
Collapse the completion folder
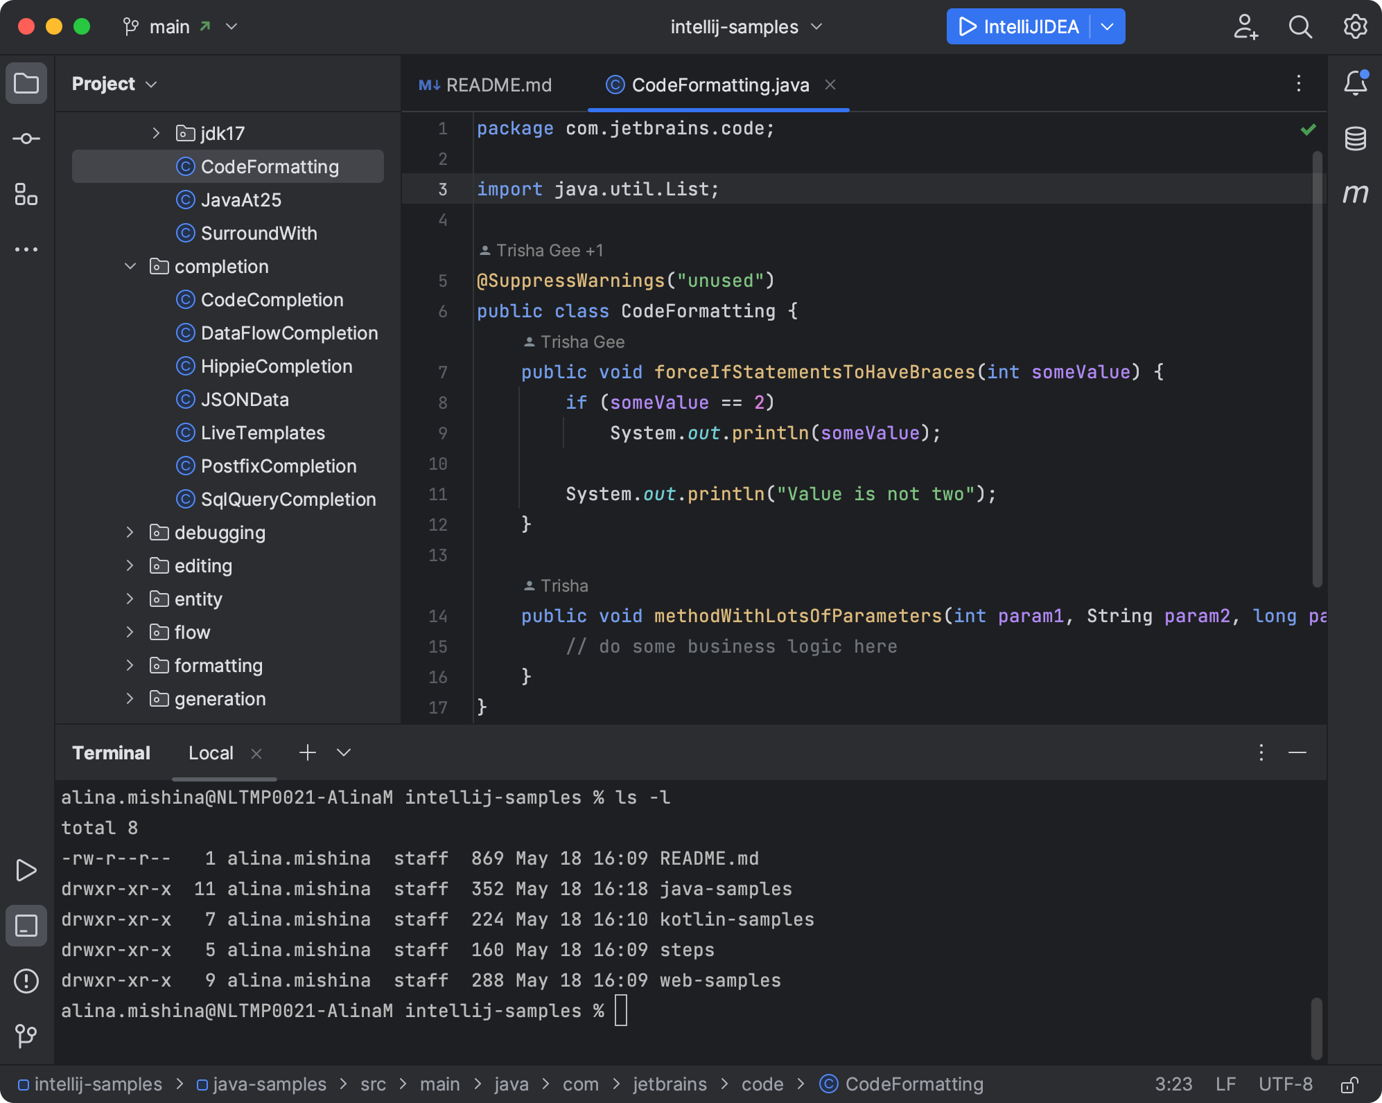pos(130,266)
